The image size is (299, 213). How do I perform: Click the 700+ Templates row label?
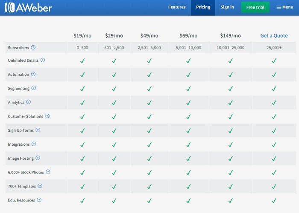pyautogui.click(x=22, y=186)
